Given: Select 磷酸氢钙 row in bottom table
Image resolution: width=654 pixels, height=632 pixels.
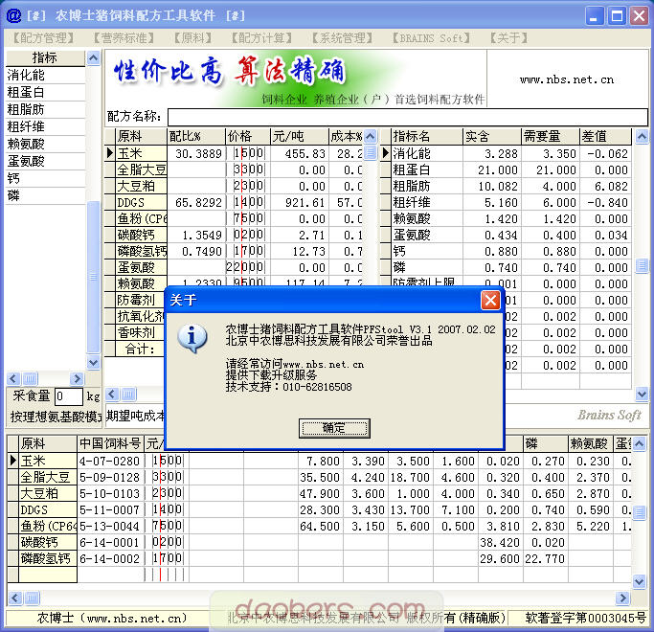Looking at the screenshot, I should tap(319, 558).
